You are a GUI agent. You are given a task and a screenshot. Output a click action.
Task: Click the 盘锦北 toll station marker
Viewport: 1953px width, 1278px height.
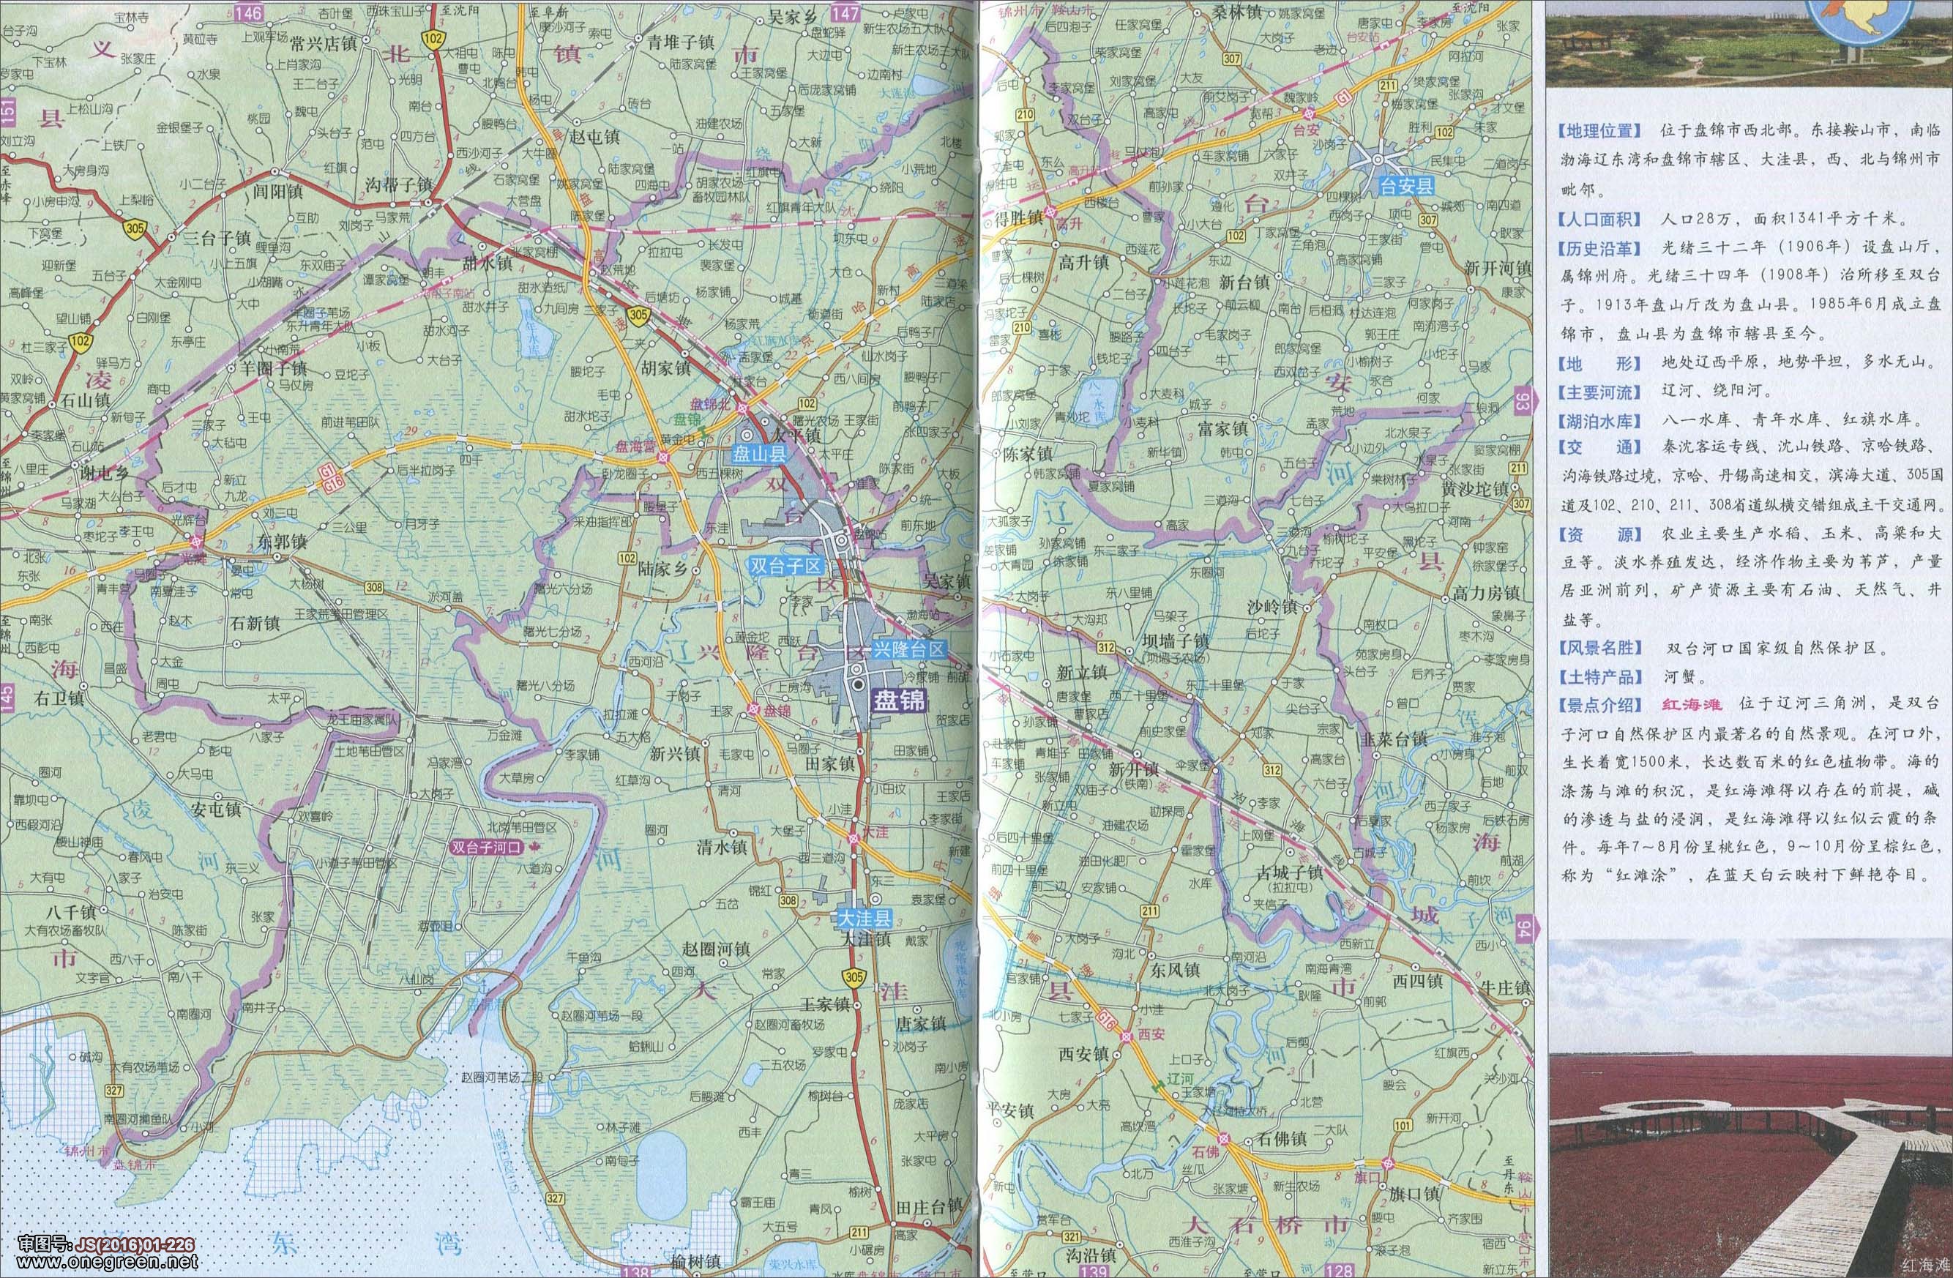pyautogui.click(x=742, y=408)
